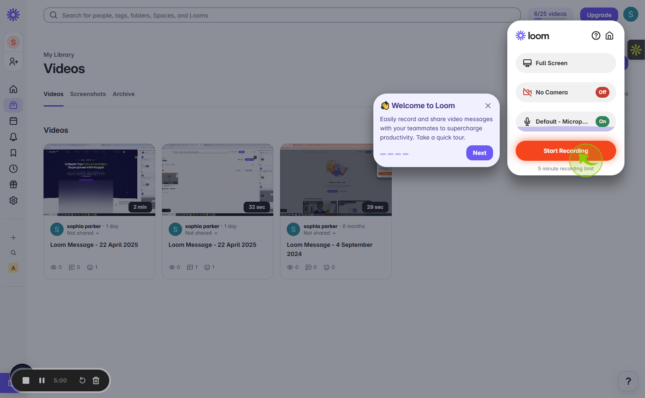Click the S avatar on the 29 sec card
The image size is (645, 398).
click(x=293, y=229)
